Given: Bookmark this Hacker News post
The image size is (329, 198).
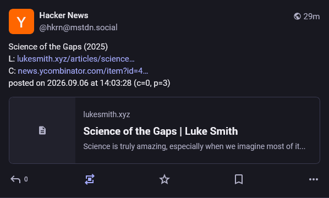Looking at the screenshot, I should coord(239,179).
